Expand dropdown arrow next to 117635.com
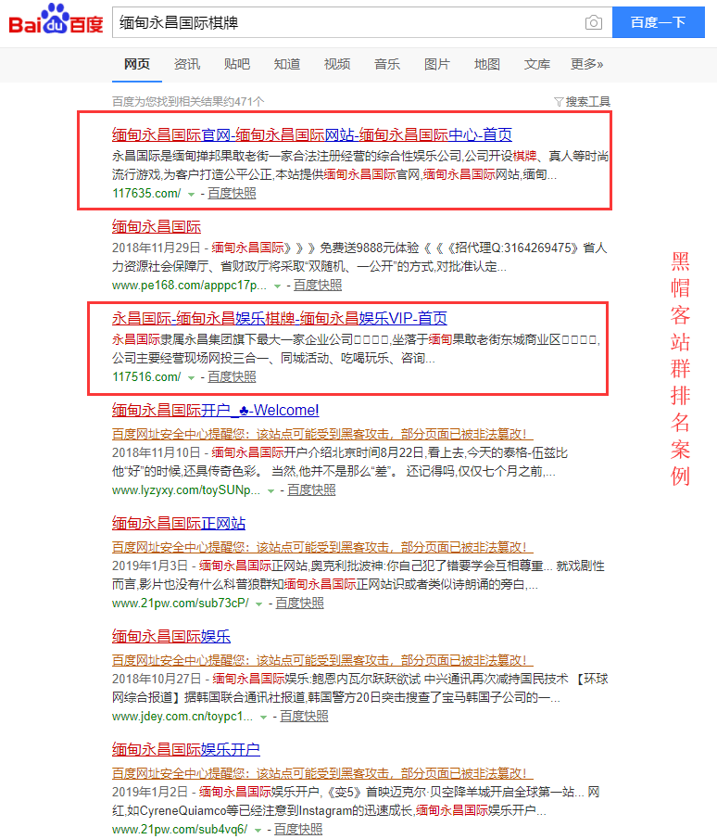 [191, 195]
